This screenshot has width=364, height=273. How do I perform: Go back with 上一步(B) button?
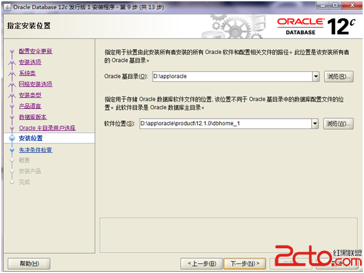coord(202,263)
